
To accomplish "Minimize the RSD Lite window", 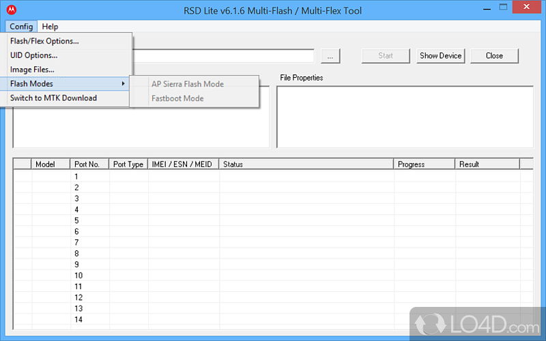I will click(487, 8).
